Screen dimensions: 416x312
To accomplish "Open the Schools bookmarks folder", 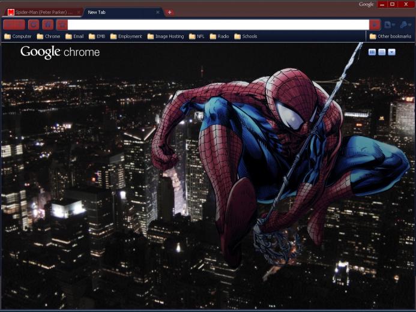I will (x=246, y=37).
